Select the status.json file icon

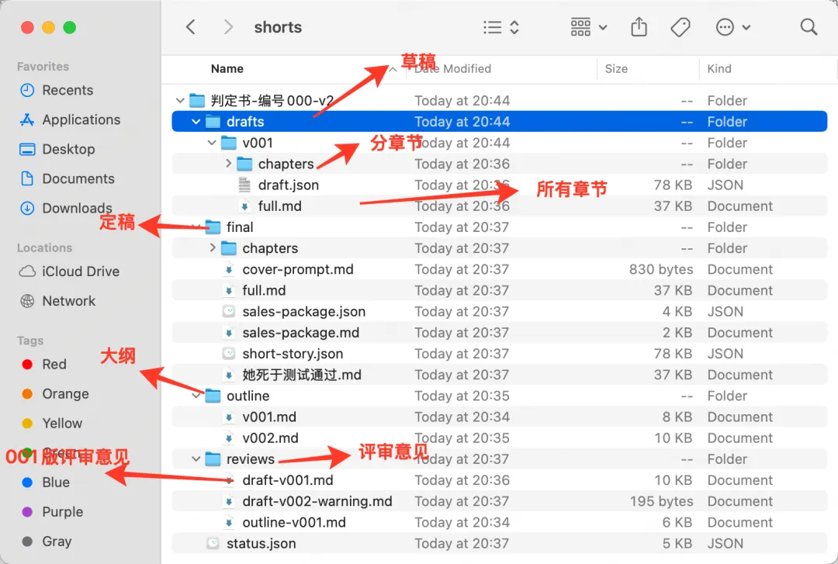[x=213, y=544]
